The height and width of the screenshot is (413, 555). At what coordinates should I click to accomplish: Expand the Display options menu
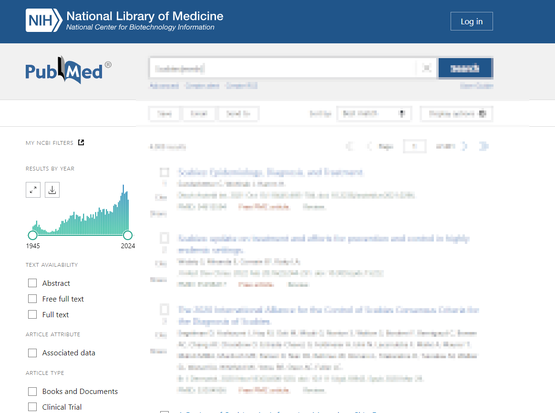click(x=456, y=114)
